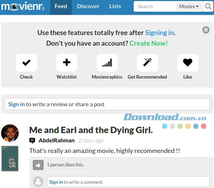Click the speech bubble review icon
Screen dimensions: 214x188
(32, 141)
